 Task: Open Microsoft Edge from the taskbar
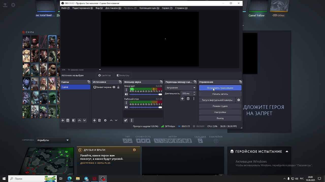coord(69,179)
